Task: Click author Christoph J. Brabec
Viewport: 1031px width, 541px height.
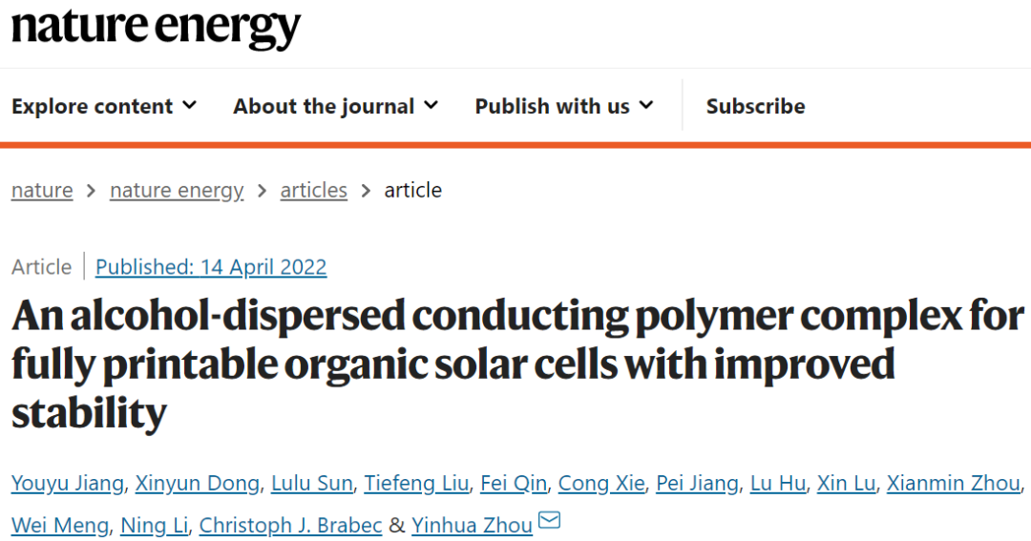Action: tap(290, 525)
